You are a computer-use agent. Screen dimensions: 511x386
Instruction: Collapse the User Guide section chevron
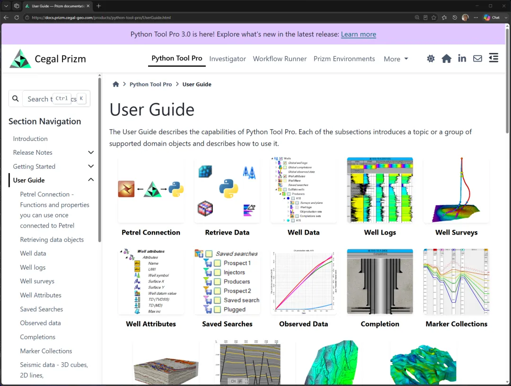pos(91,179)
